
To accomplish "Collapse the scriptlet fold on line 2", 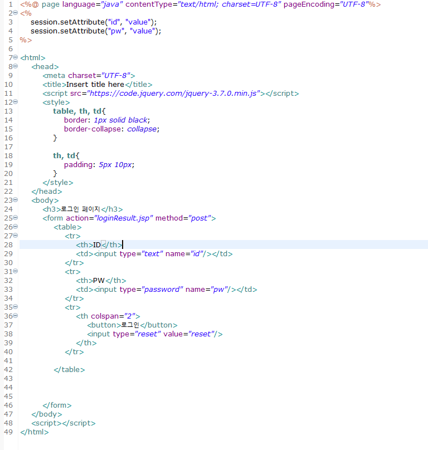I will pos(16,13).
